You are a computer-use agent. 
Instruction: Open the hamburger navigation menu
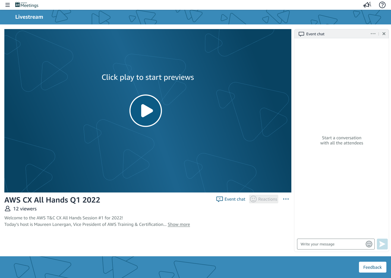pyautogui.click(x=7, y=5)
